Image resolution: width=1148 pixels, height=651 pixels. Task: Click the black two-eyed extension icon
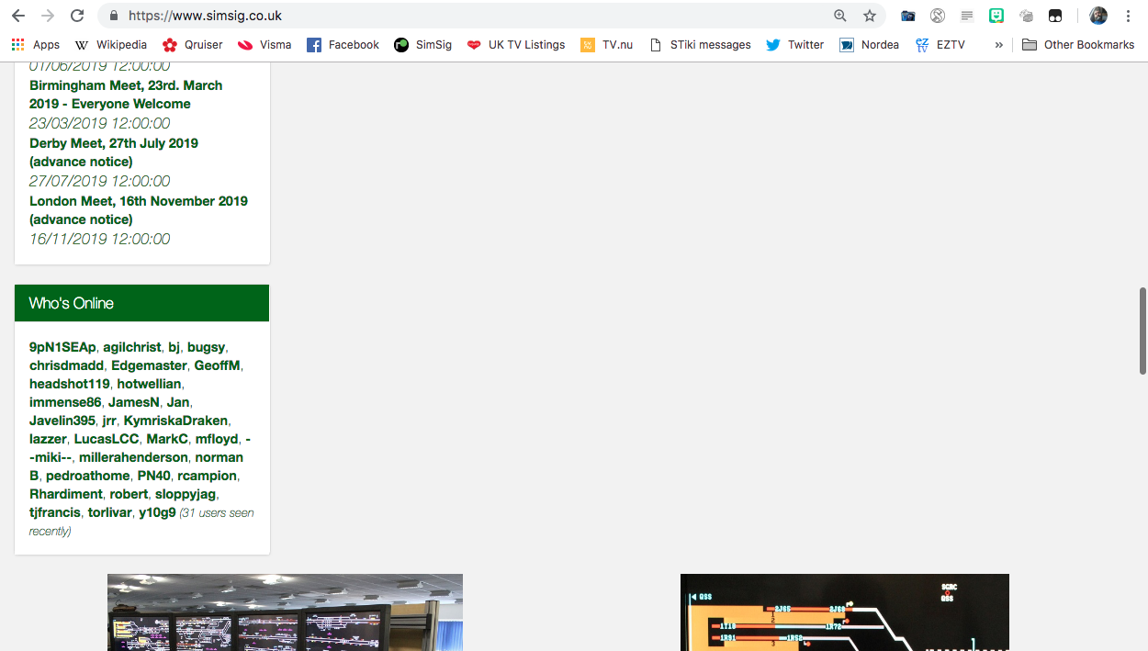pyautogui.click(x=1055, y=16)
